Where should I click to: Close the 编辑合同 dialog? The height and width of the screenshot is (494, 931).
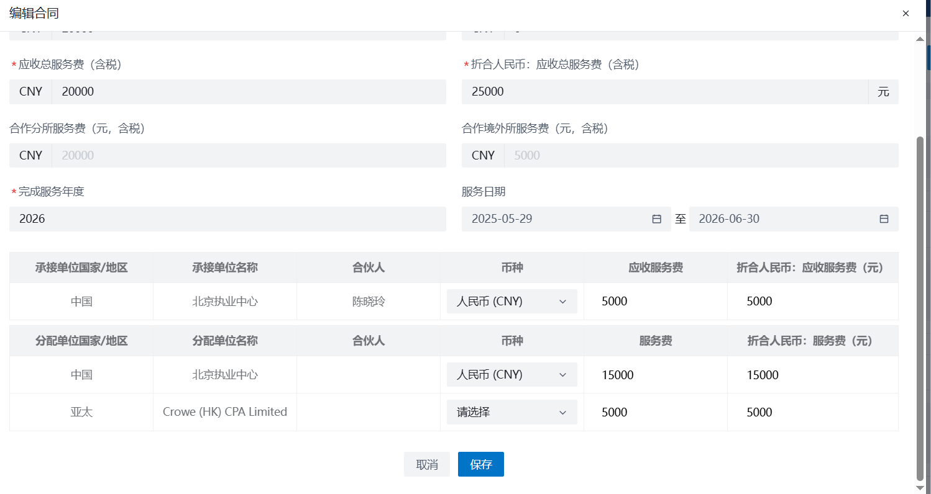pyautogui.click(x=906, y=13)
